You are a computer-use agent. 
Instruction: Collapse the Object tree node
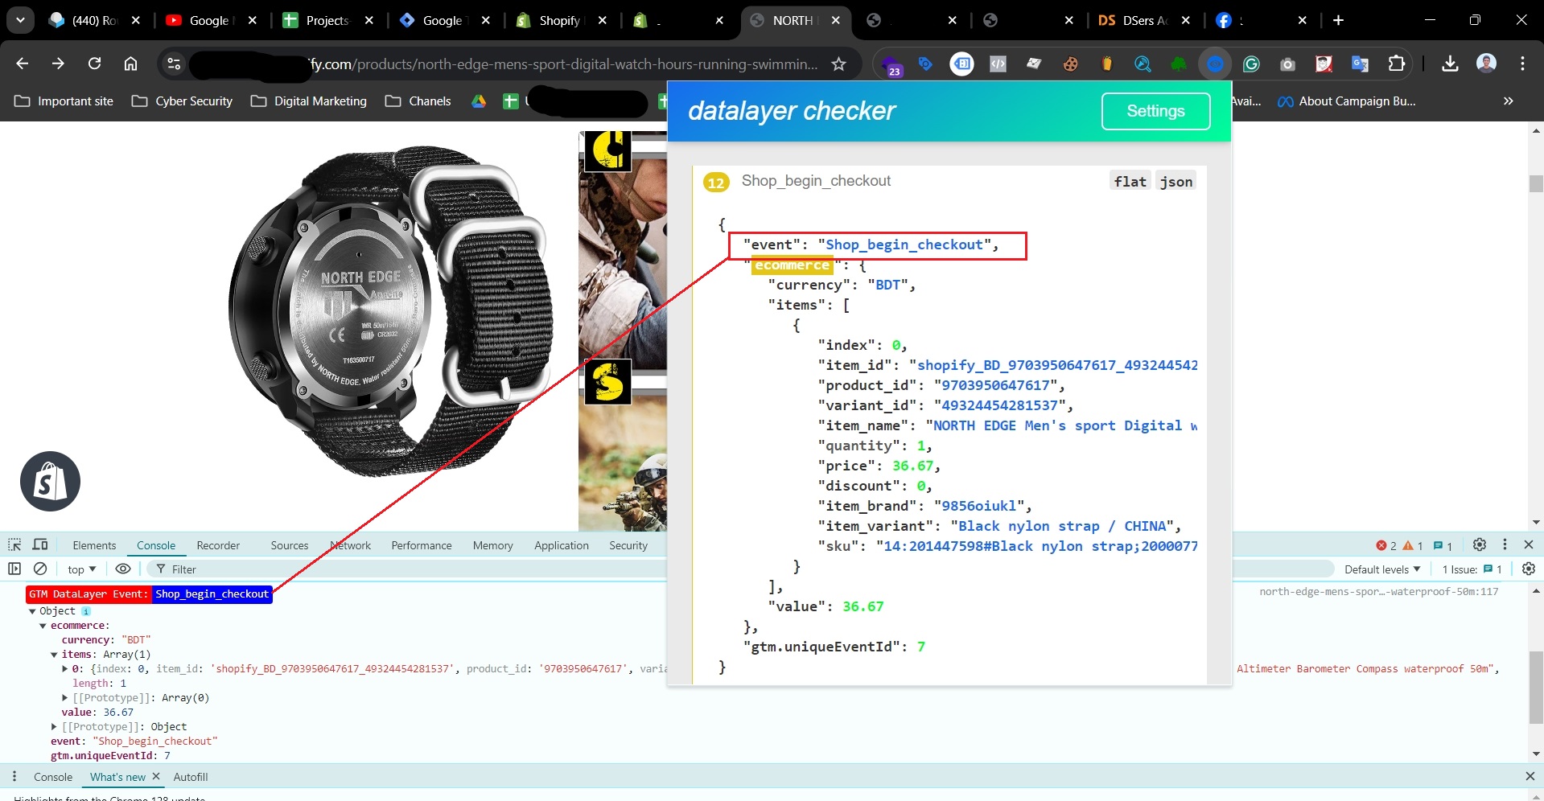[32, 611]
